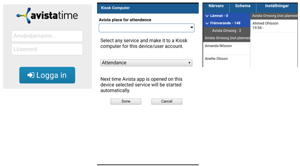Select Anette Olsson in the list
Image resolution: width=300 pixels, height=166 pixels.
point(227,61)
